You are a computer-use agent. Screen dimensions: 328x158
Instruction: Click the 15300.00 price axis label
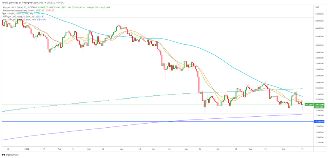click(x=319, y=126)
